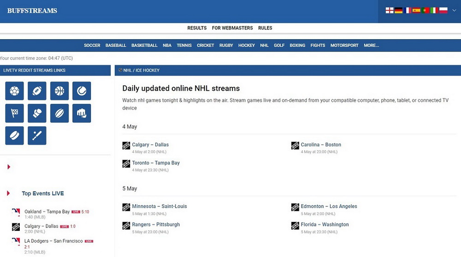Click the BUFFSTREAMS site logo
This screenshot has width=461, height=257.
click(x=32, y=11)
